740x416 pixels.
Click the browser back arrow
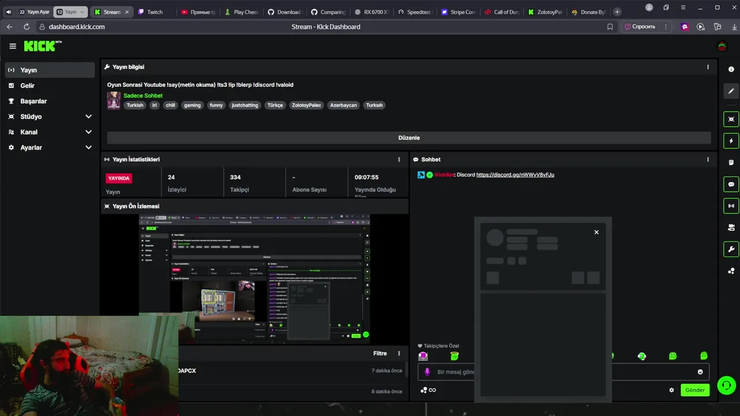[9, 27]
